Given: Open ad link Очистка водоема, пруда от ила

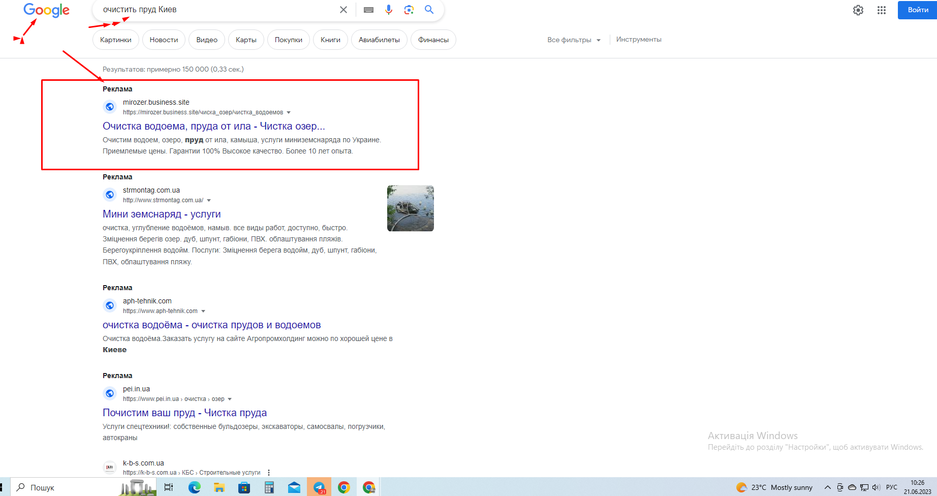Looking at the screenshot, I should pos(214,126).
